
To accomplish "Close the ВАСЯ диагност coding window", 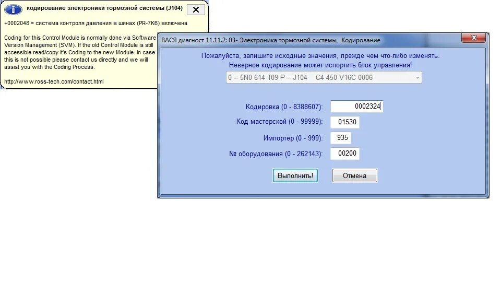I will 474,38.
